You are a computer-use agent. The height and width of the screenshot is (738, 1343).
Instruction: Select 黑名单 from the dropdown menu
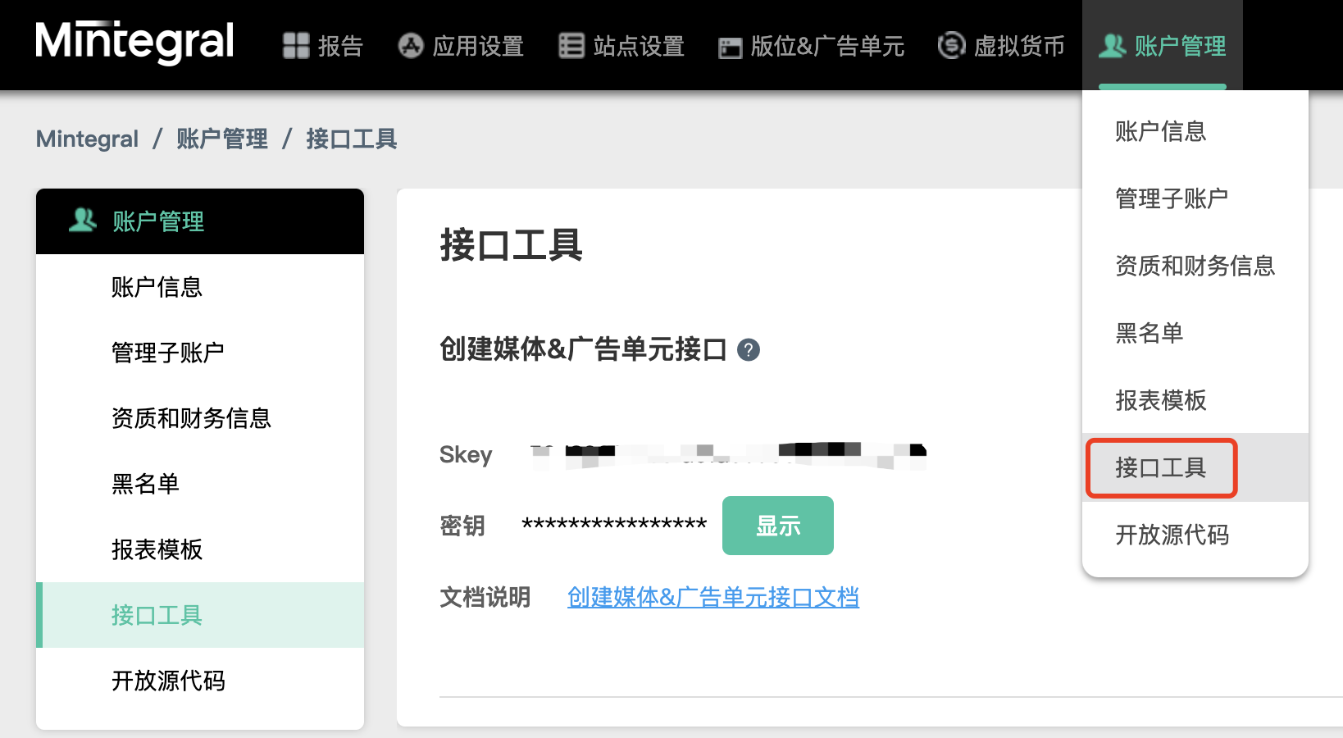pyautogui.click(x=1149, y=333)
